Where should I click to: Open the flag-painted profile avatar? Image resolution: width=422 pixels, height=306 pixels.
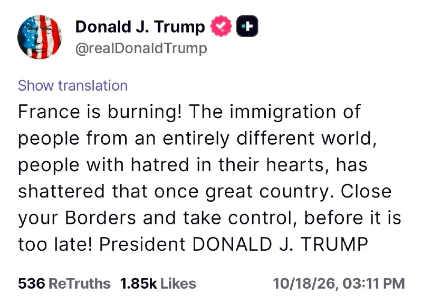(40, 37)
